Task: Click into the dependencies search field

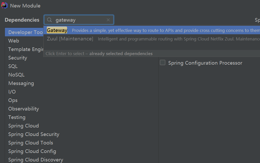Action: [79, 20]
